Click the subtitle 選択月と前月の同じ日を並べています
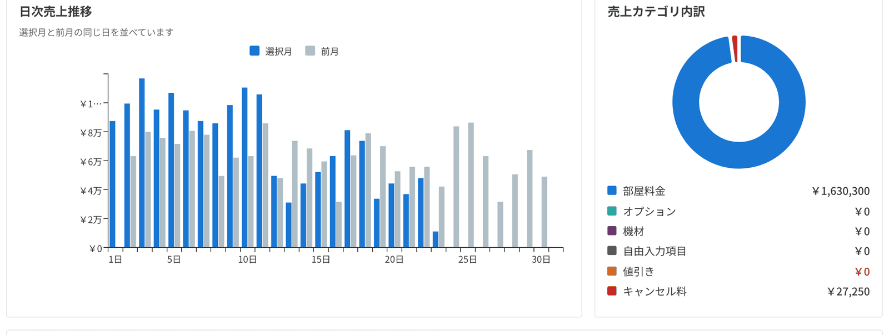The height and width of the screenshot is (335, 889). point(96,32)
